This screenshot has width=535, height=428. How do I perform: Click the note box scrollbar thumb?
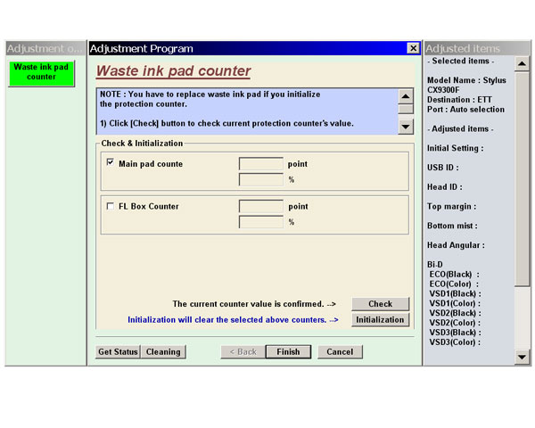click(x=406, y=110)
